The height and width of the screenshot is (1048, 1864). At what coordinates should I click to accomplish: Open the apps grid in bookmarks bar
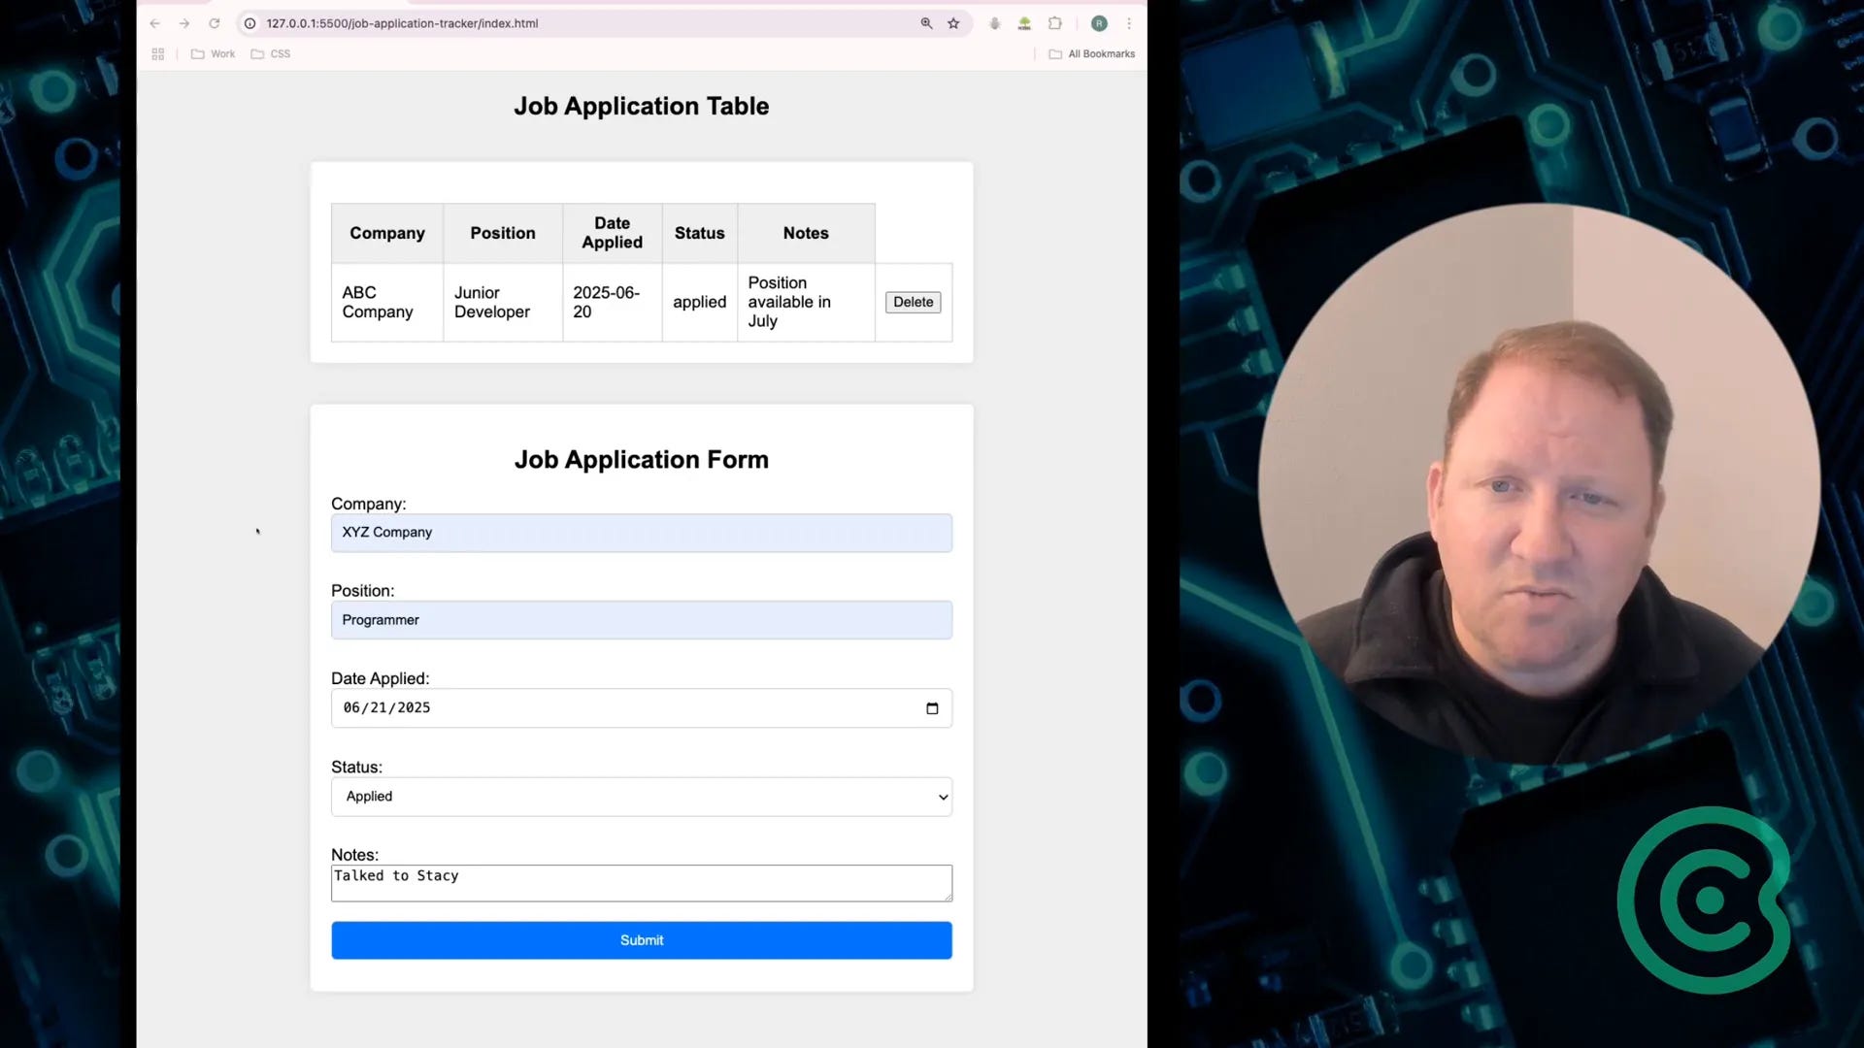click(x=158, y=54)
